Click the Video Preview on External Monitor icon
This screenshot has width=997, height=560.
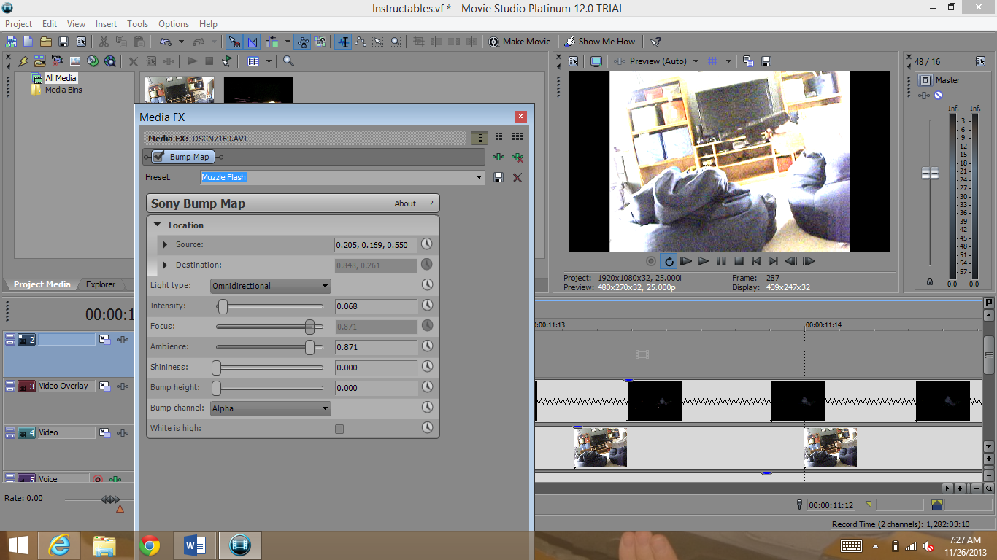pos(596,61)
